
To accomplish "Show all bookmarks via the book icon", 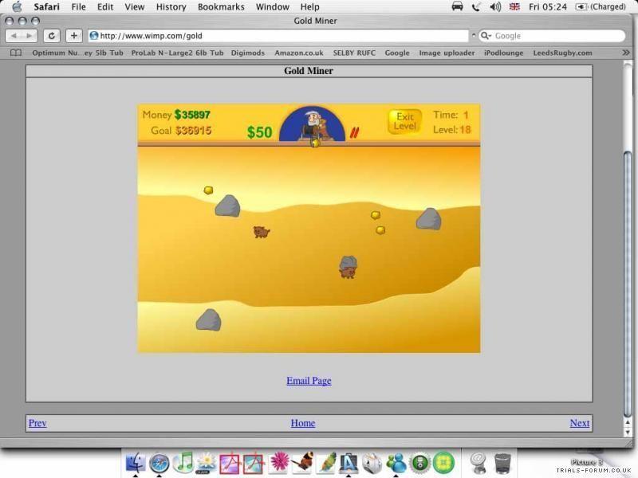I will [x=16, y=53].
